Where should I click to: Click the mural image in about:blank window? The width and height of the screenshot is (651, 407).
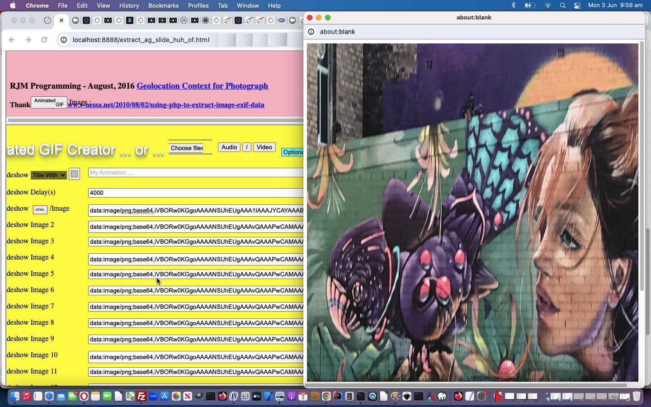(472, 213)
